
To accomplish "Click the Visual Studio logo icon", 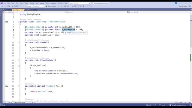I will pyautogui.click(x=1, y=3).
